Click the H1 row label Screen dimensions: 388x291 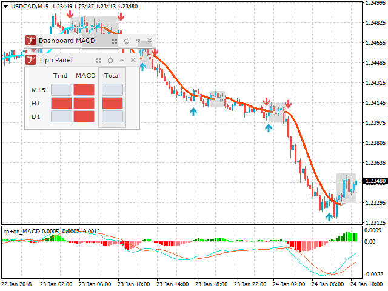click(x=36, y=104)
